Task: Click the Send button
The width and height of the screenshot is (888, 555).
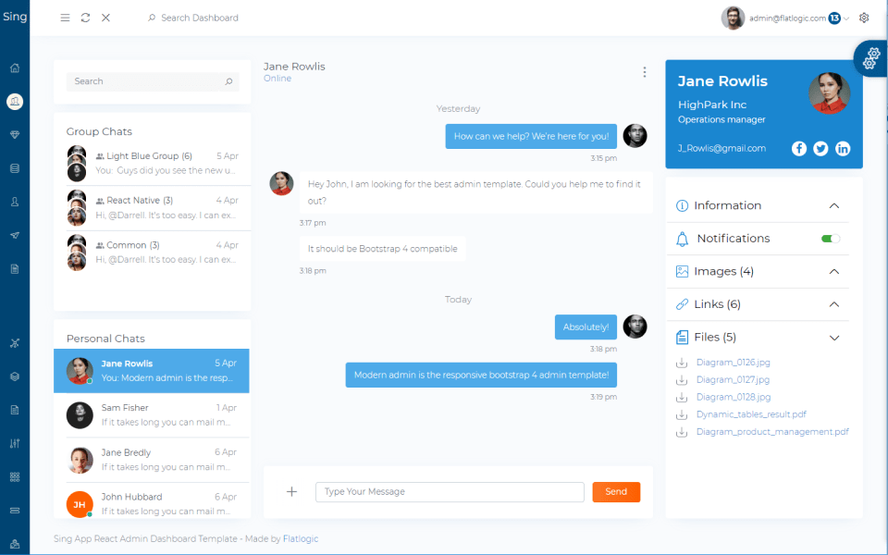Action: (616, 491)
